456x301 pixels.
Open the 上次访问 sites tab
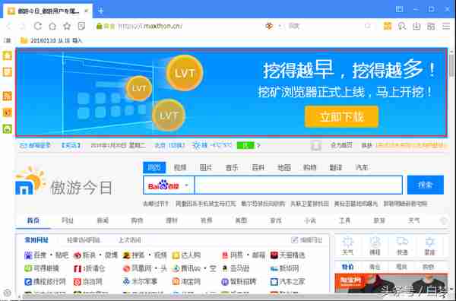[x=130, y=240]
